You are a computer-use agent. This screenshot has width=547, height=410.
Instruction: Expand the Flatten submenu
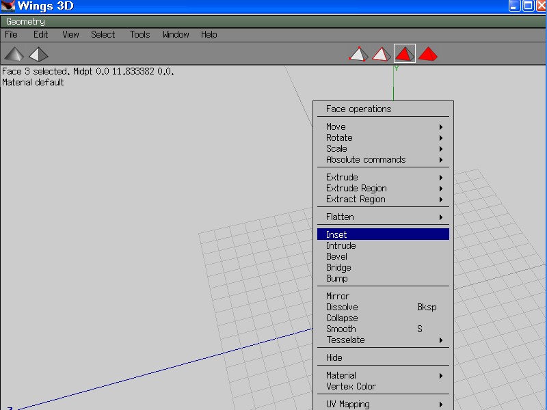[x=383, y=217]
